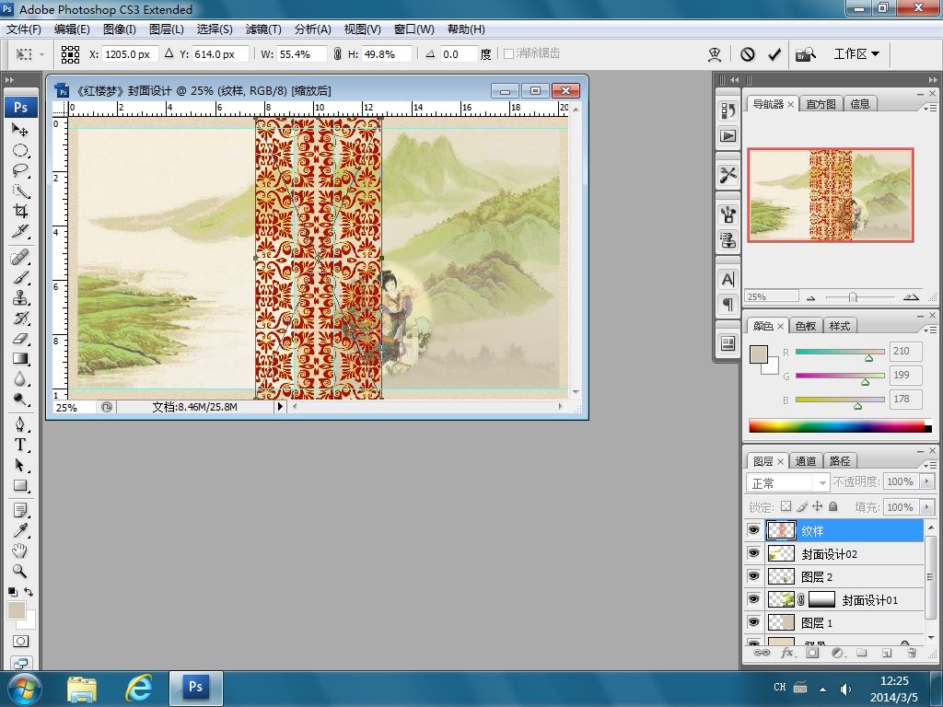
Task: Select the Zoom tool in toolbox
Action: [x=20, y=571]
